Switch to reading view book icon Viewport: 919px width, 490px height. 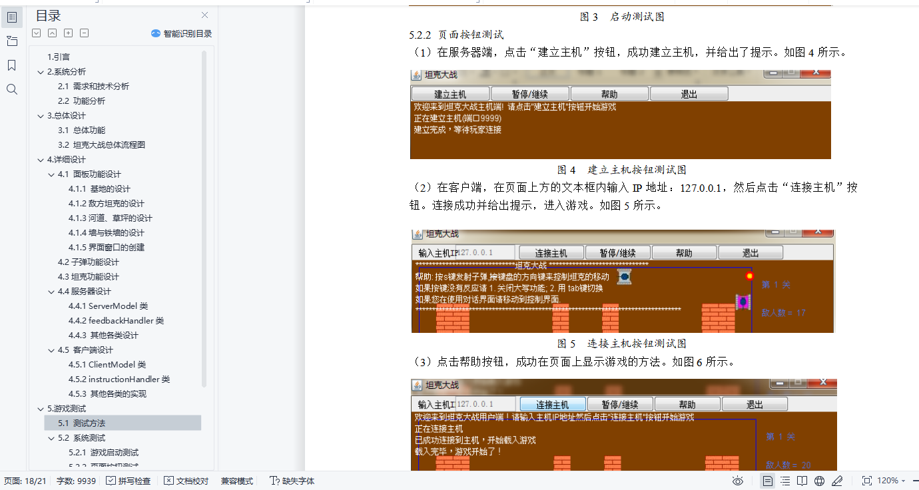coord(803,481)
